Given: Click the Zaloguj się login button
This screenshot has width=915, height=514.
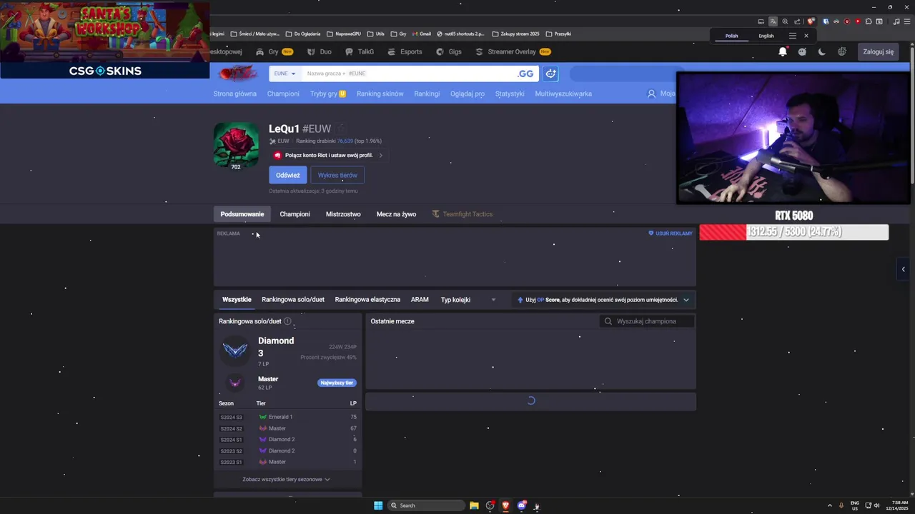Looking at the screenshot, I should tap(878, 51).
